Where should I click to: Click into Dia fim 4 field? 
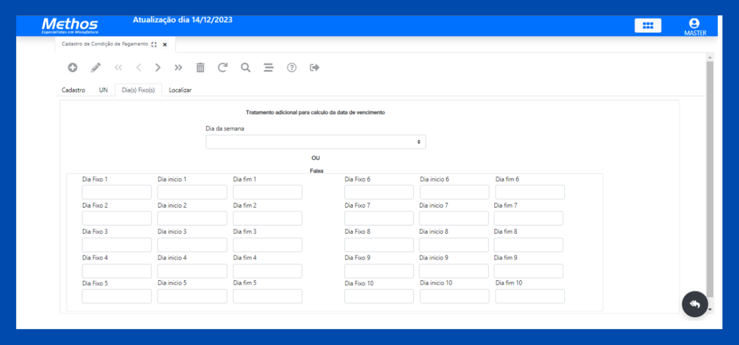tap(268, 271)
